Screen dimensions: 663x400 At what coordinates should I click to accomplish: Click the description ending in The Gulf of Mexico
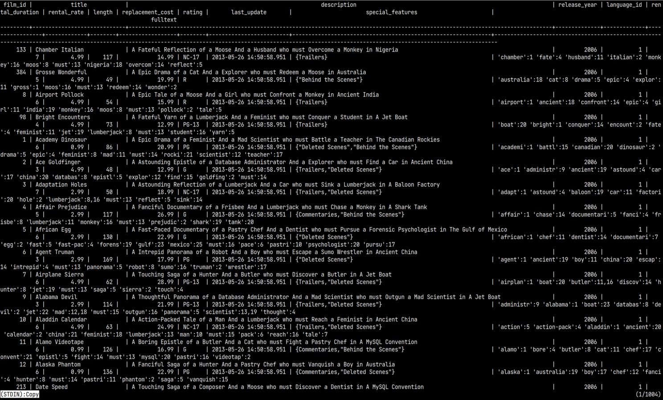[319, 230]
